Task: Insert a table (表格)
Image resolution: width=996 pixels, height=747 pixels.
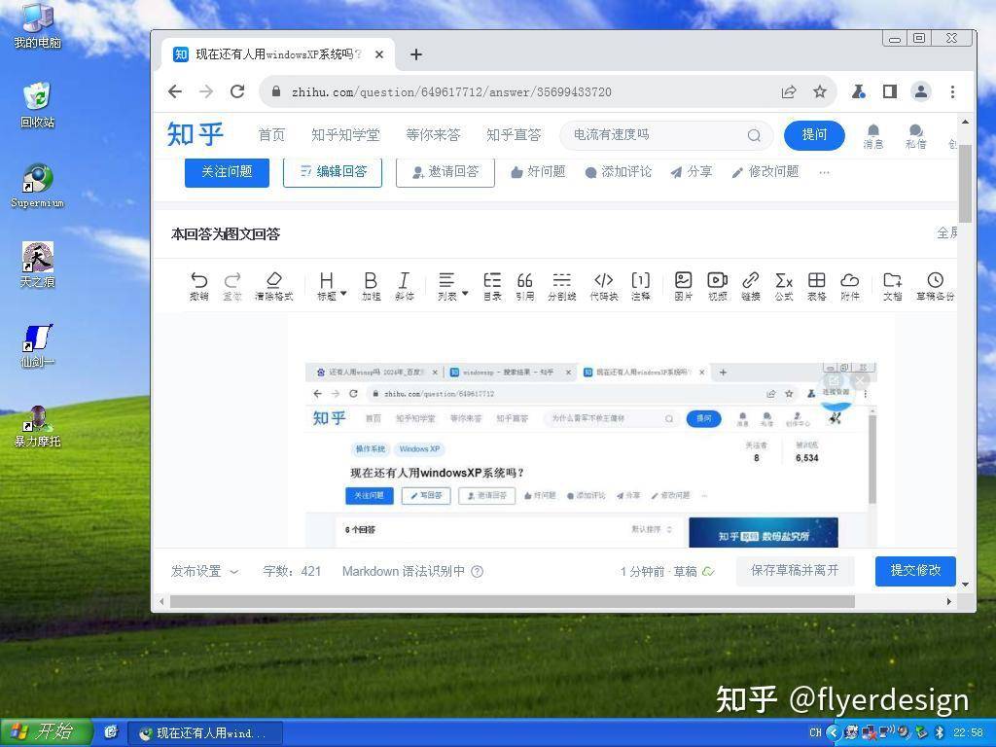Action: coord(817,286)
